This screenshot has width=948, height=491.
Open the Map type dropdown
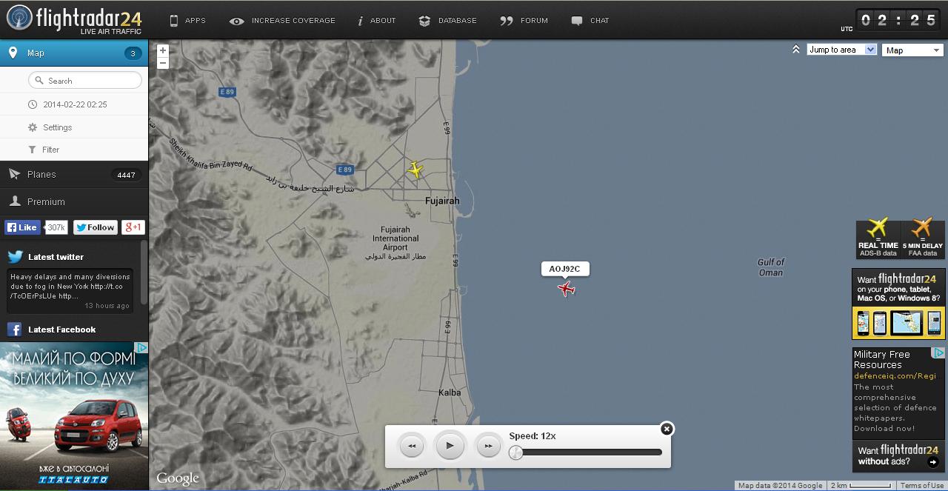coord(912,50)
